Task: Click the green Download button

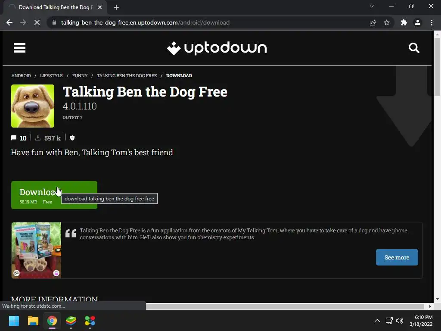Action: (x=54, y=195)
